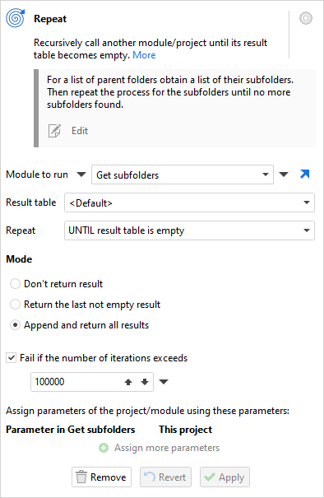
Task: Click the Revert button
Action: 165,477
